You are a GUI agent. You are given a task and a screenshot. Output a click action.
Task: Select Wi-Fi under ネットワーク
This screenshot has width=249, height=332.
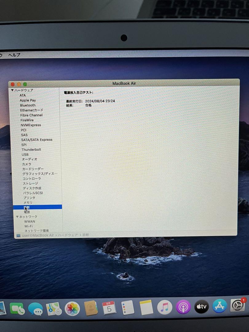tap(29, 226)
